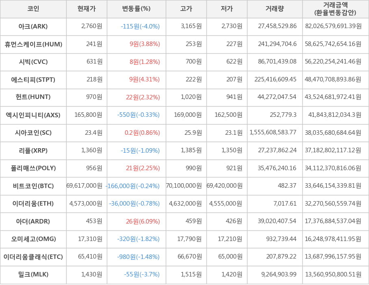Click ARDR change value 26원(6.09%)
369x285 pixels.
[143, 221]
